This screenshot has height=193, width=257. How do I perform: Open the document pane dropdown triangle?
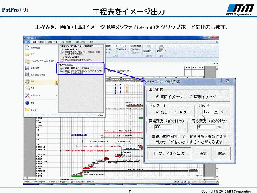(x=214, y=64)
